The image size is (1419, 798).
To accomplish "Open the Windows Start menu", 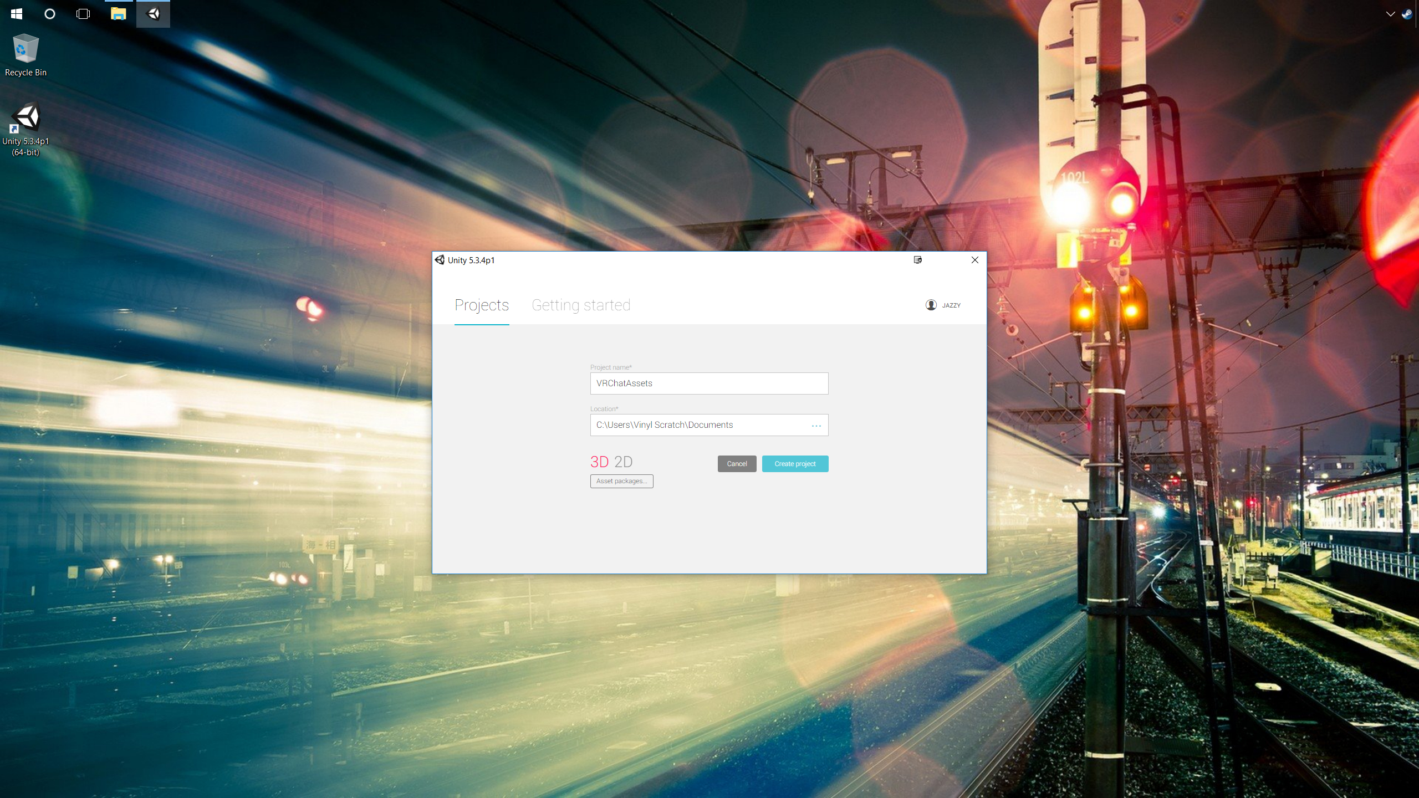I will point(17,14).
